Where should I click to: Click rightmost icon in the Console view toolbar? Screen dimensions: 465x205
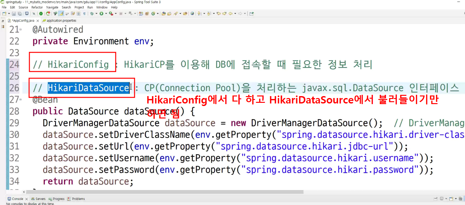461,199
